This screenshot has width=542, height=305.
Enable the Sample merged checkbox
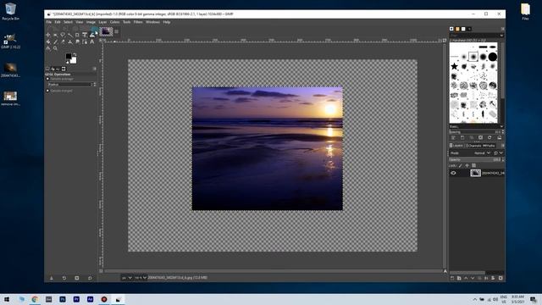point(47,91)
